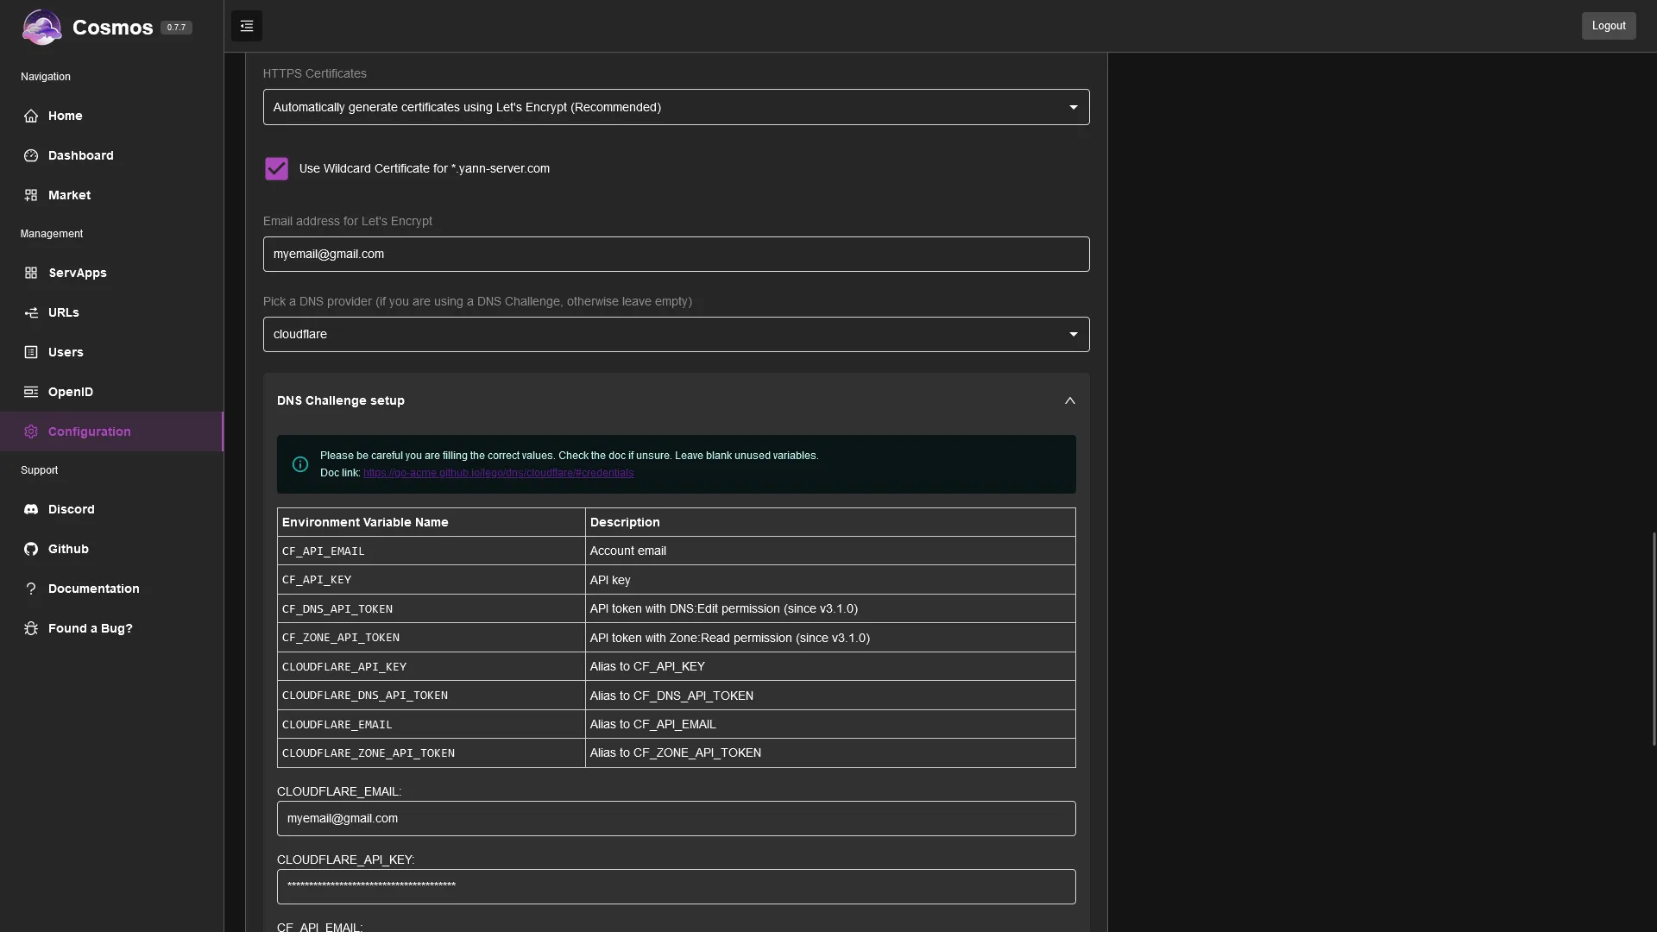
Task: Click the Description column header
Action: click(830, 522)
